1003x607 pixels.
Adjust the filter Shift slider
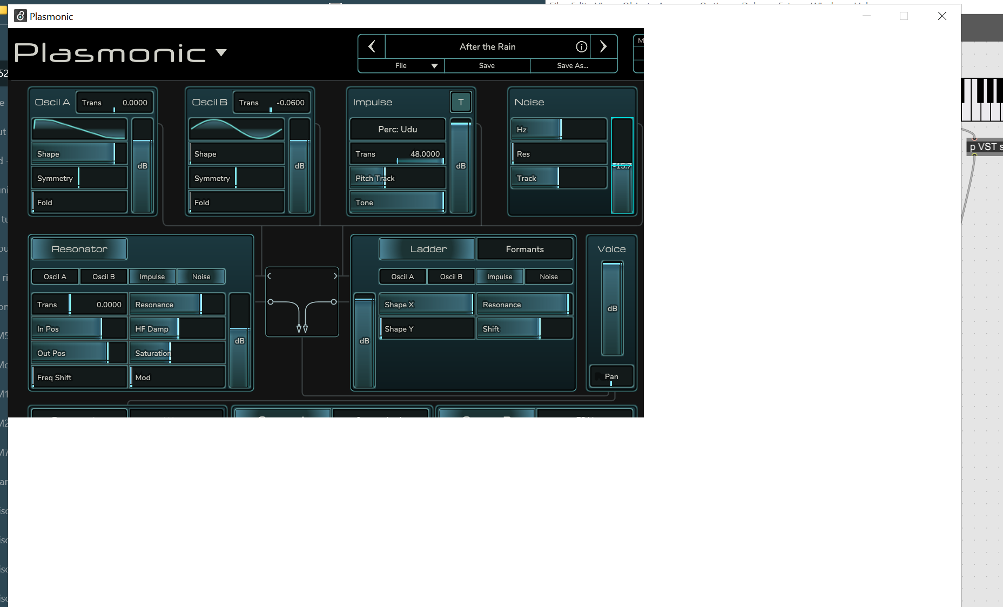click(525, 329)
